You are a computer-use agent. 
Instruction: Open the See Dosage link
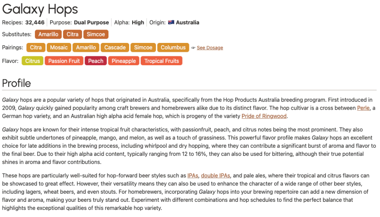[210, 48]
